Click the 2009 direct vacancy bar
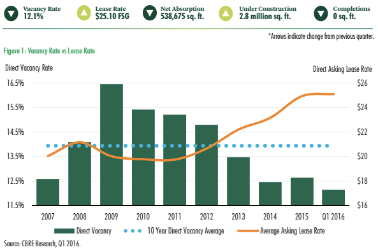This screenshot has width=378, height=252. tap(112, 144)
